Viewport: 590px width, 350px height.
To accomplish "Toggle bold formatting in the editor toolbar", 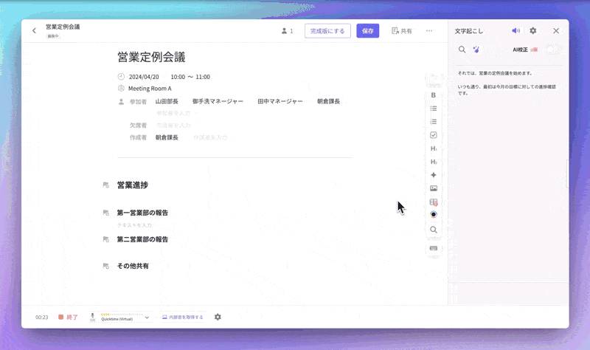I will coord(434,95).
